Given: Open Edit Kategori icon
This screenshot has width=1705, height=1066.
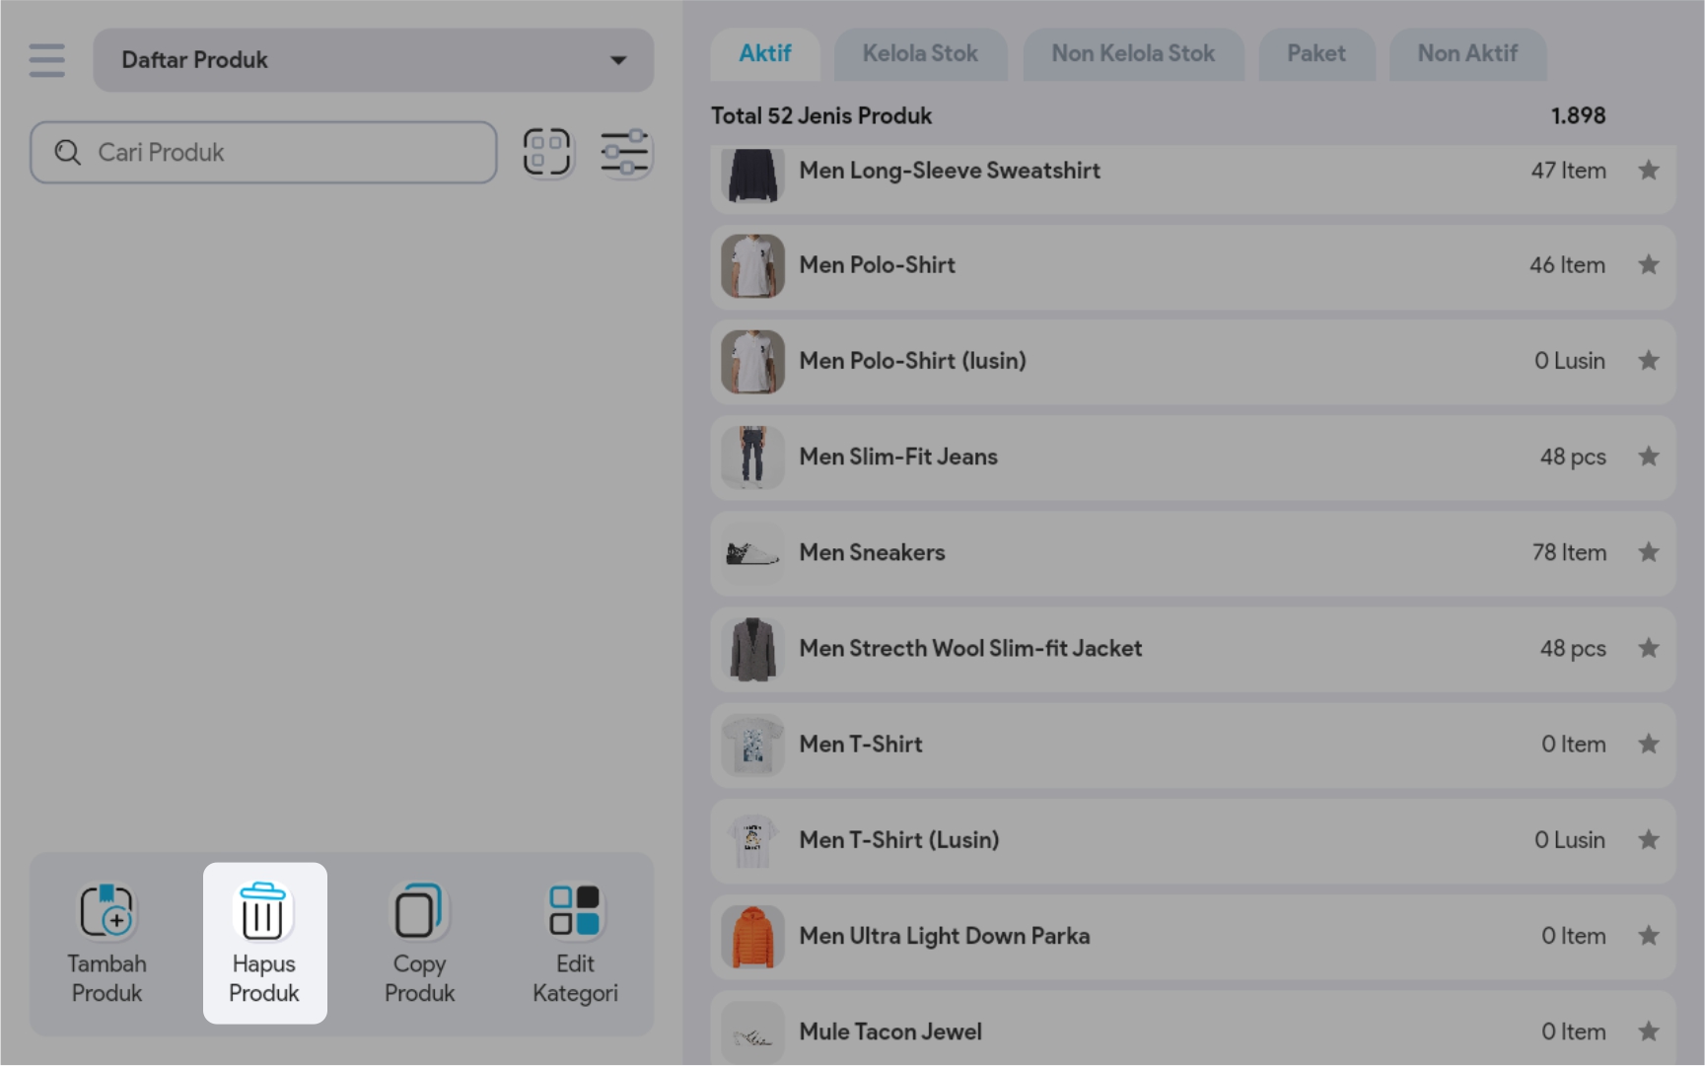Looking at the screenshot, I should pyautogui.click(x=575, y=911).
